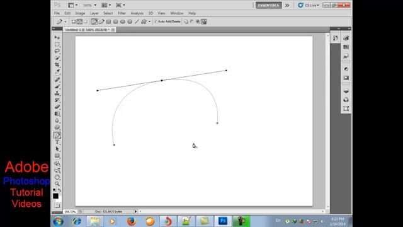This screenshot has width=403, height=227.
Task: Open status bar info arrow menu
Action: (x=136, y=211)
